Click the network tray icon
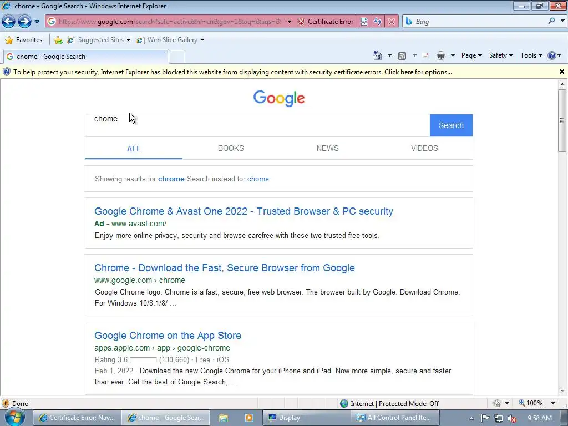Screen dimensions: 568x426 tap(499, 418)
